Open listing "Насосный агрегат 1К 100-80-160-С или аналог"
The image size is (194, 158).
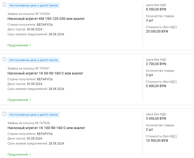(46, 128)
